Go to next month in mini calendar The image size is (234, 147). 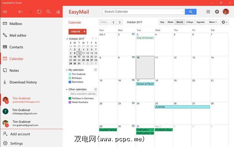(x=96, y=39)
